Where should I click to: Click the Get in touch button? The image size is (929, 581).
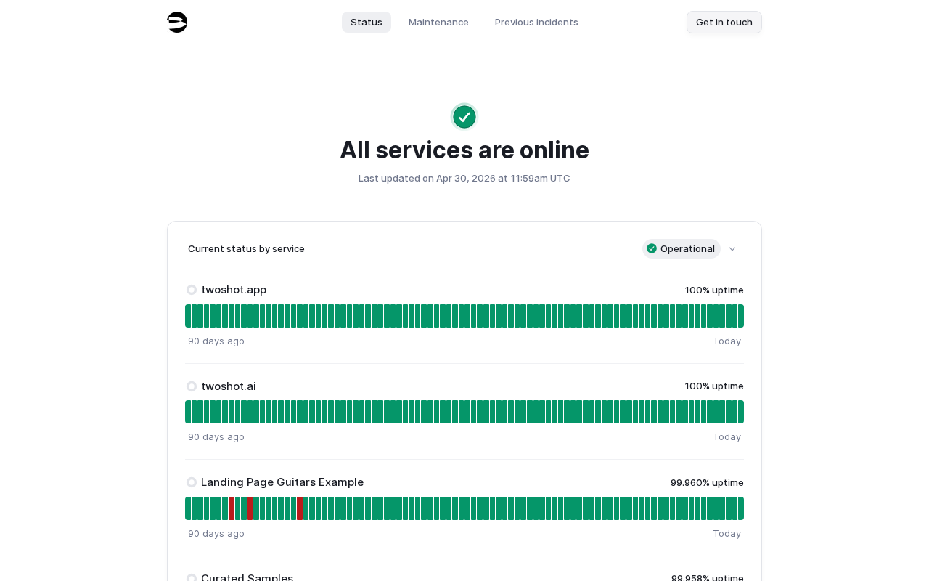click(x=724, y=22)
